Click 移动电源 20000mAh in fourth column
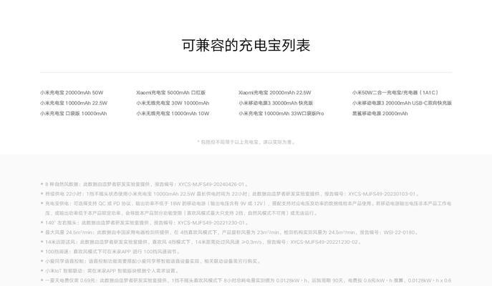The width and height of the screenshot is (492, 286). (380, 114)
